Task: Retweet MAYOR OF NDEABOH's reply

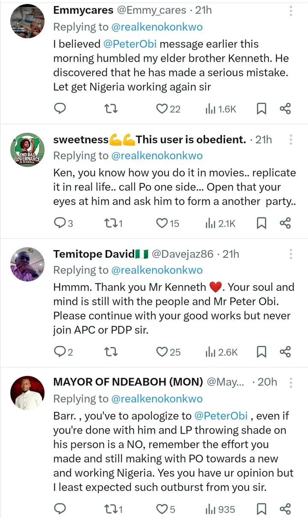Action: pyautogui.click(x=111, y=508)
